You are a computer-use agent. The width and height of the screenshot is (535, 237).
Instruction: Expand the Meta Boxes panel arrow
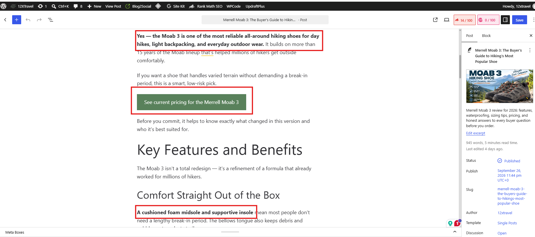point(455,232)
